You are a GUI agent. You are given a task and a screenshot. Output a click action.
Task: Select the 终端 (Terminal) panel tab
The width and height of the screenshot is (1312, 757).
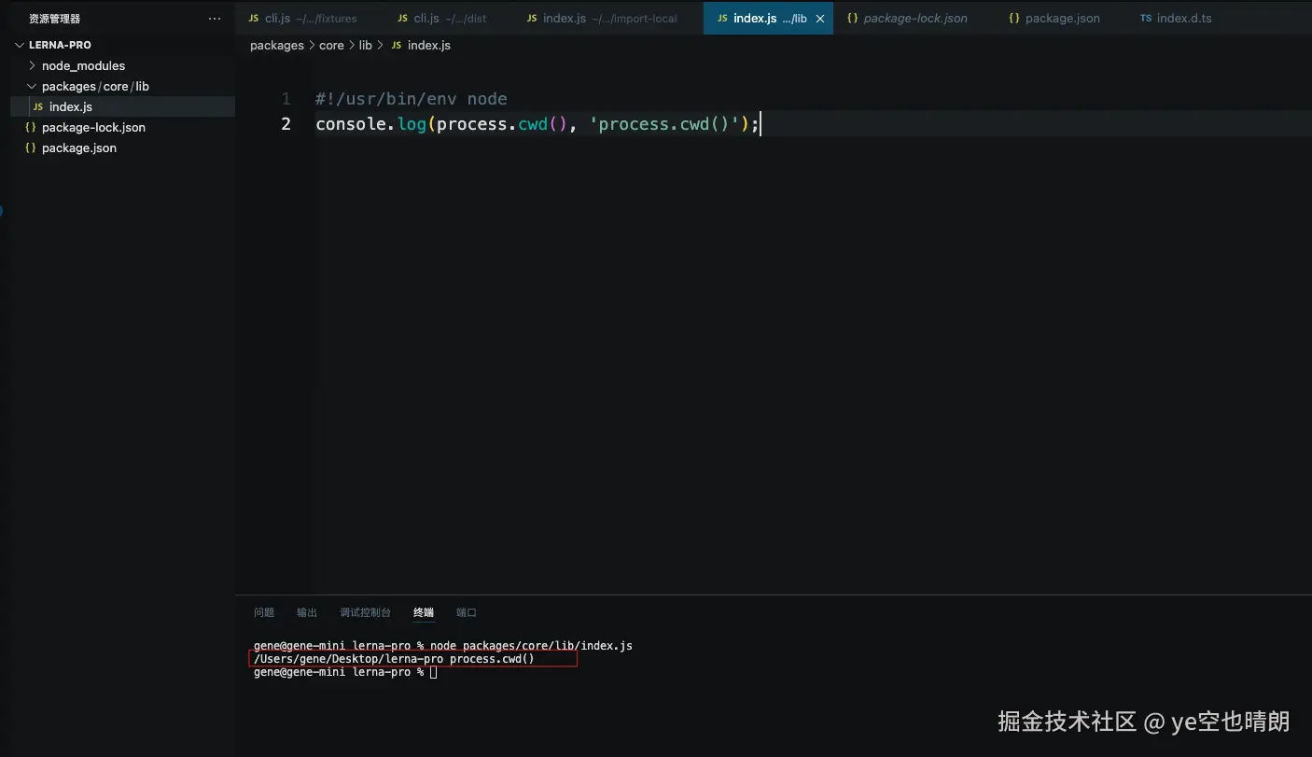tap(424, 612)
